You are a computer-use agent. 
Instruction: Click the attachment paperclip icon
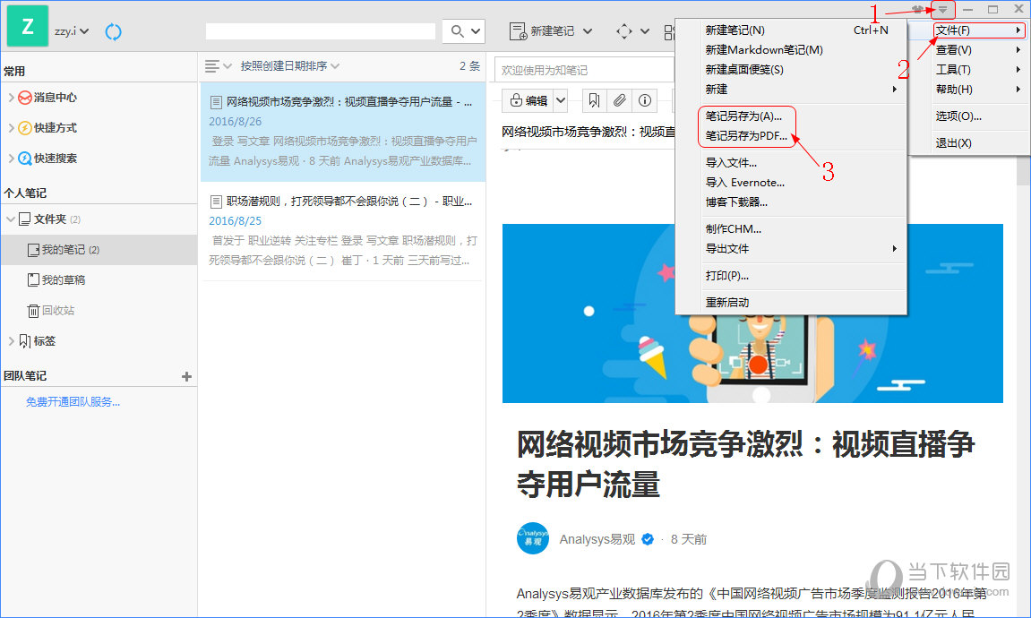coord(619,100)
